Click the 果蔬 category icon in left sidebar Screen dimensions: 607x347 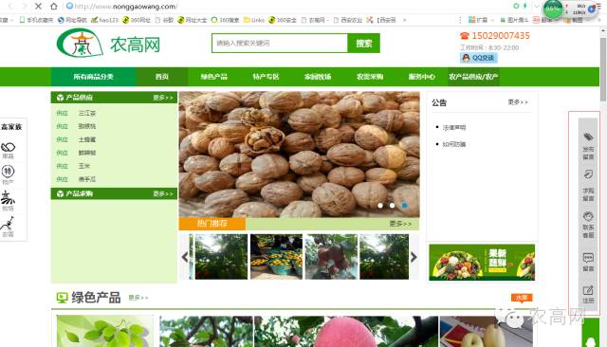point(8,147)
